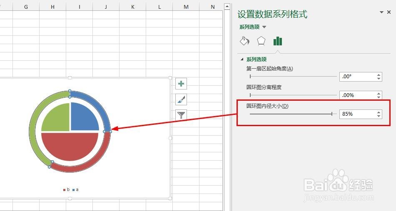Click the chart legend entry b
This screenshot has width=396, height=211.
tap(67, 189)
